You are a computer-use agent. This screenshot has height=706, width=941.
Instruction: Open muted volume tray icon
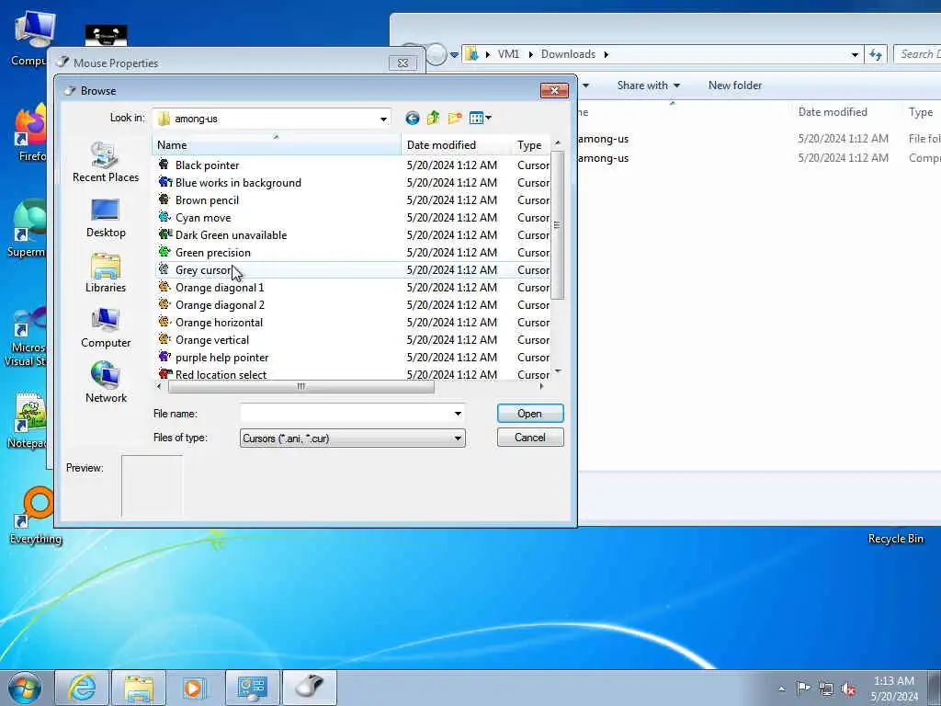848,689
